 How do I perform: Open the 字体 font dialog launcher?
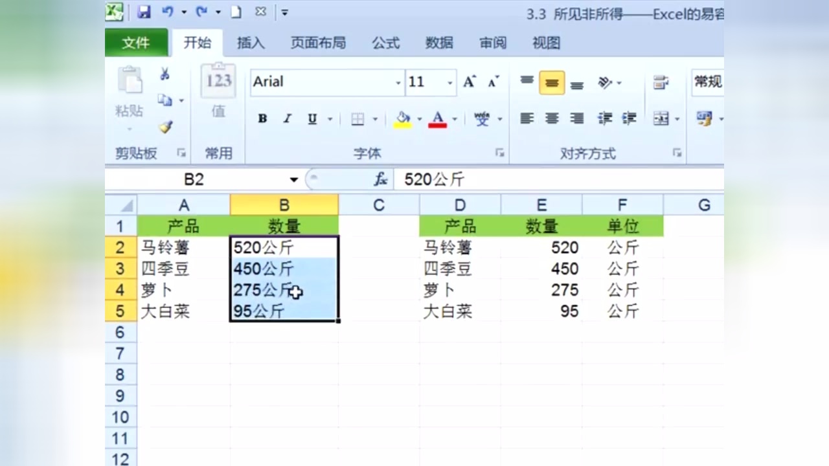pos(499,153)
